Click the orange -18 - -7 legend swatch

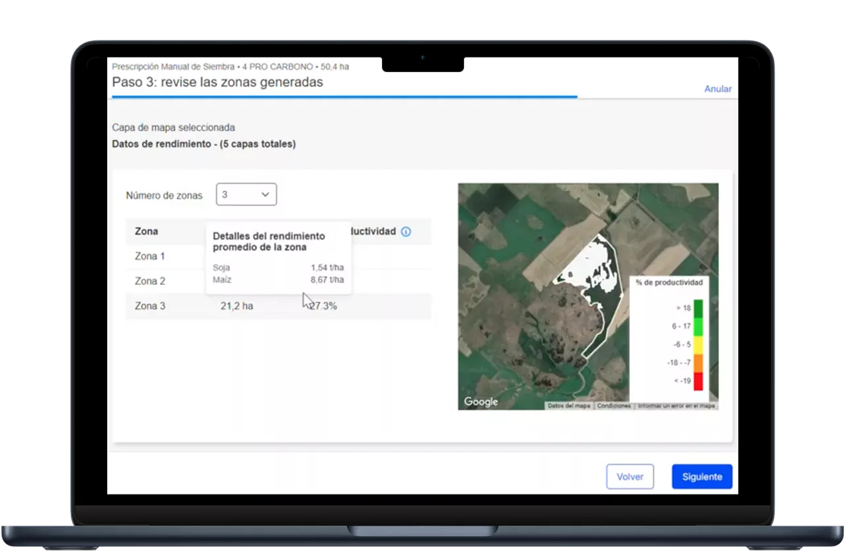pos(698,362)
